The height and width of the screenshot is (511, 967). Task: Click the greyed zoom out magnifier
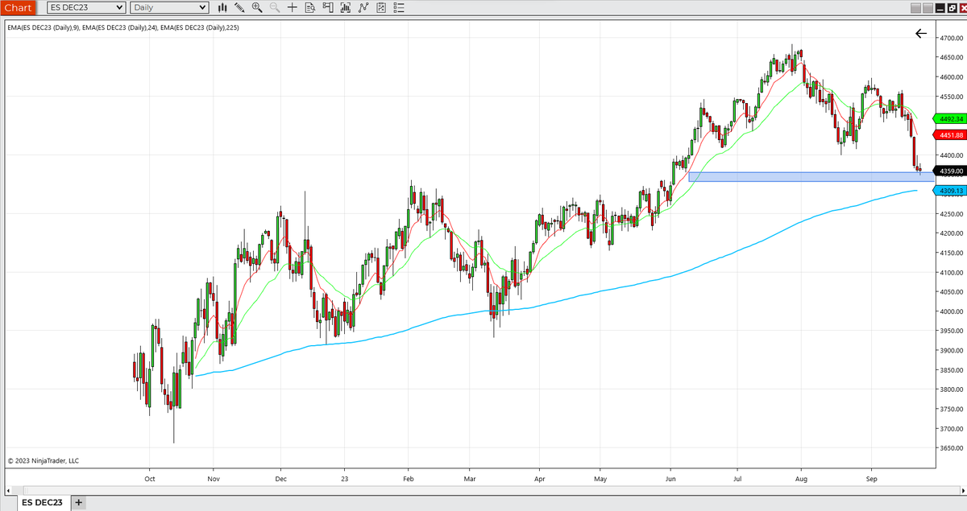click(x=275, y=8)
